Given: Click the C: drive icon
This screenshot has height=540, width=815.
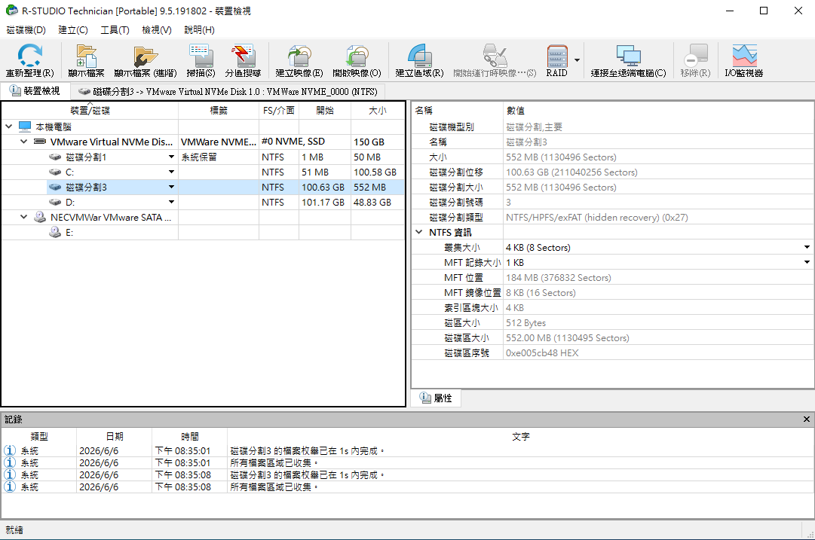Looking at the screenshot, I should point(55,172).
